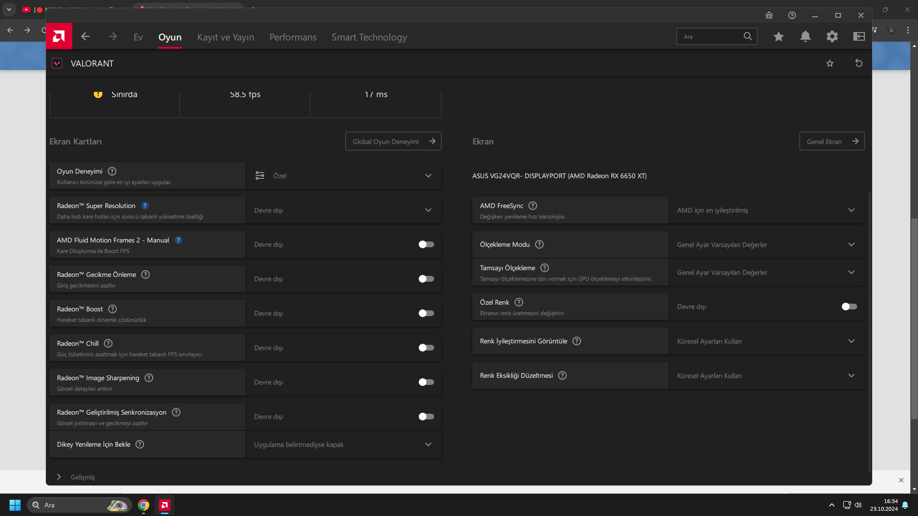The width and height of the screenshot is (918, 516).
Task: Open Renk Eksikliği Düzeltmesi dropdown
Action: 767,375
